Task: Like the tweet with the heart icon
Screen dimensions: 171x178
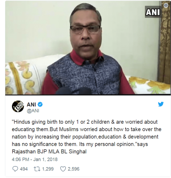Action: (63, 169)
